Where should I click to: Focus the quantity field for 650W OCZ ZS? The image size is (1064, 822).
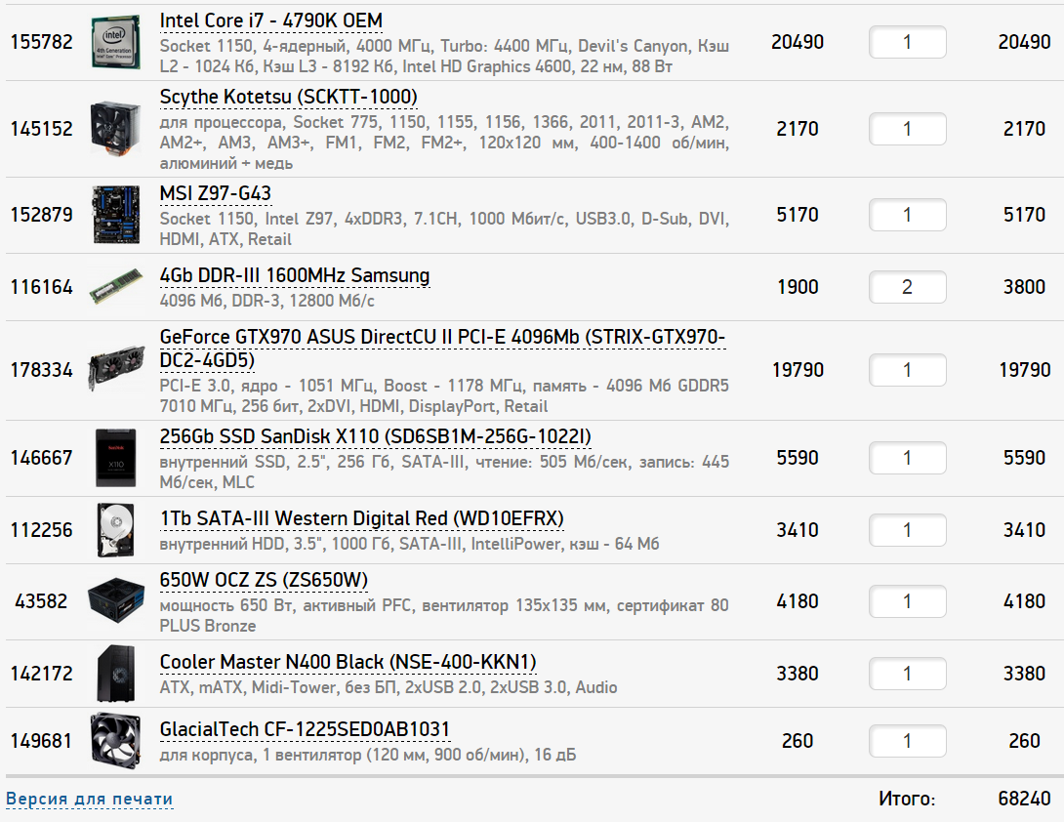pyautogui.click(x=907, y=600)
